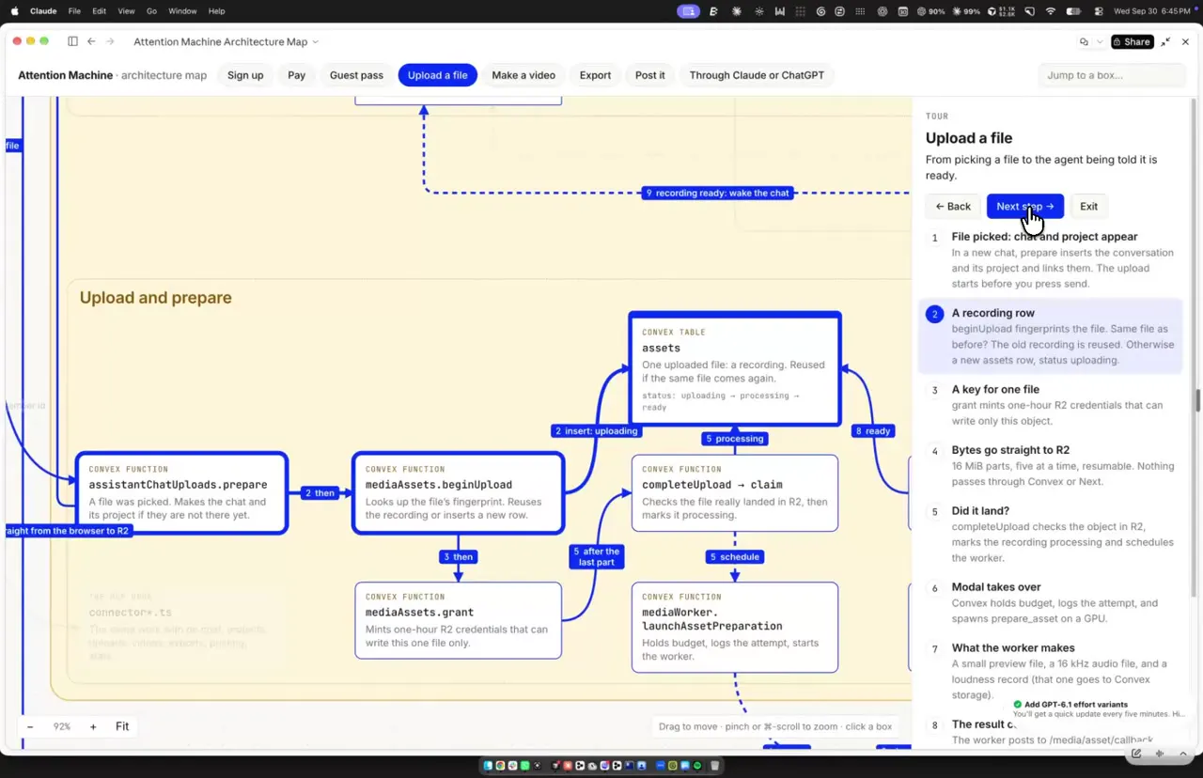This screenshot has height=778, width=1203.
Task: Go back with the left arrow icon
Action: click(91, 41)
